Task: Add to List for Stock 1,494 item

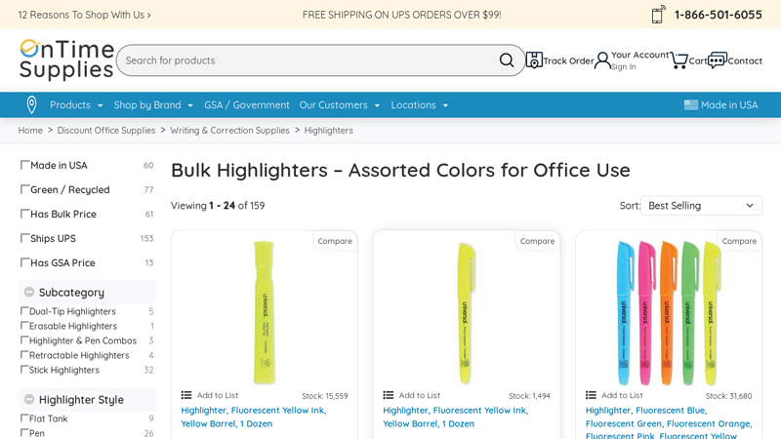Action: [x=420, y=395]
